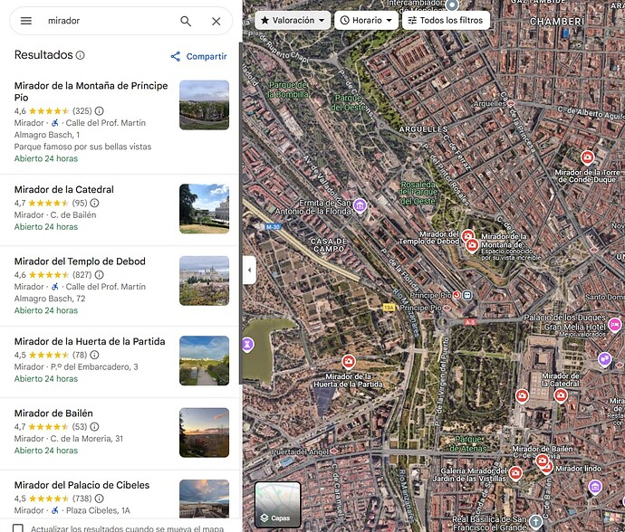Open Mirador de la Montaña de Príncipe Pío result
The height and width of the screenshot is (532, 625).
pos(120,122)
